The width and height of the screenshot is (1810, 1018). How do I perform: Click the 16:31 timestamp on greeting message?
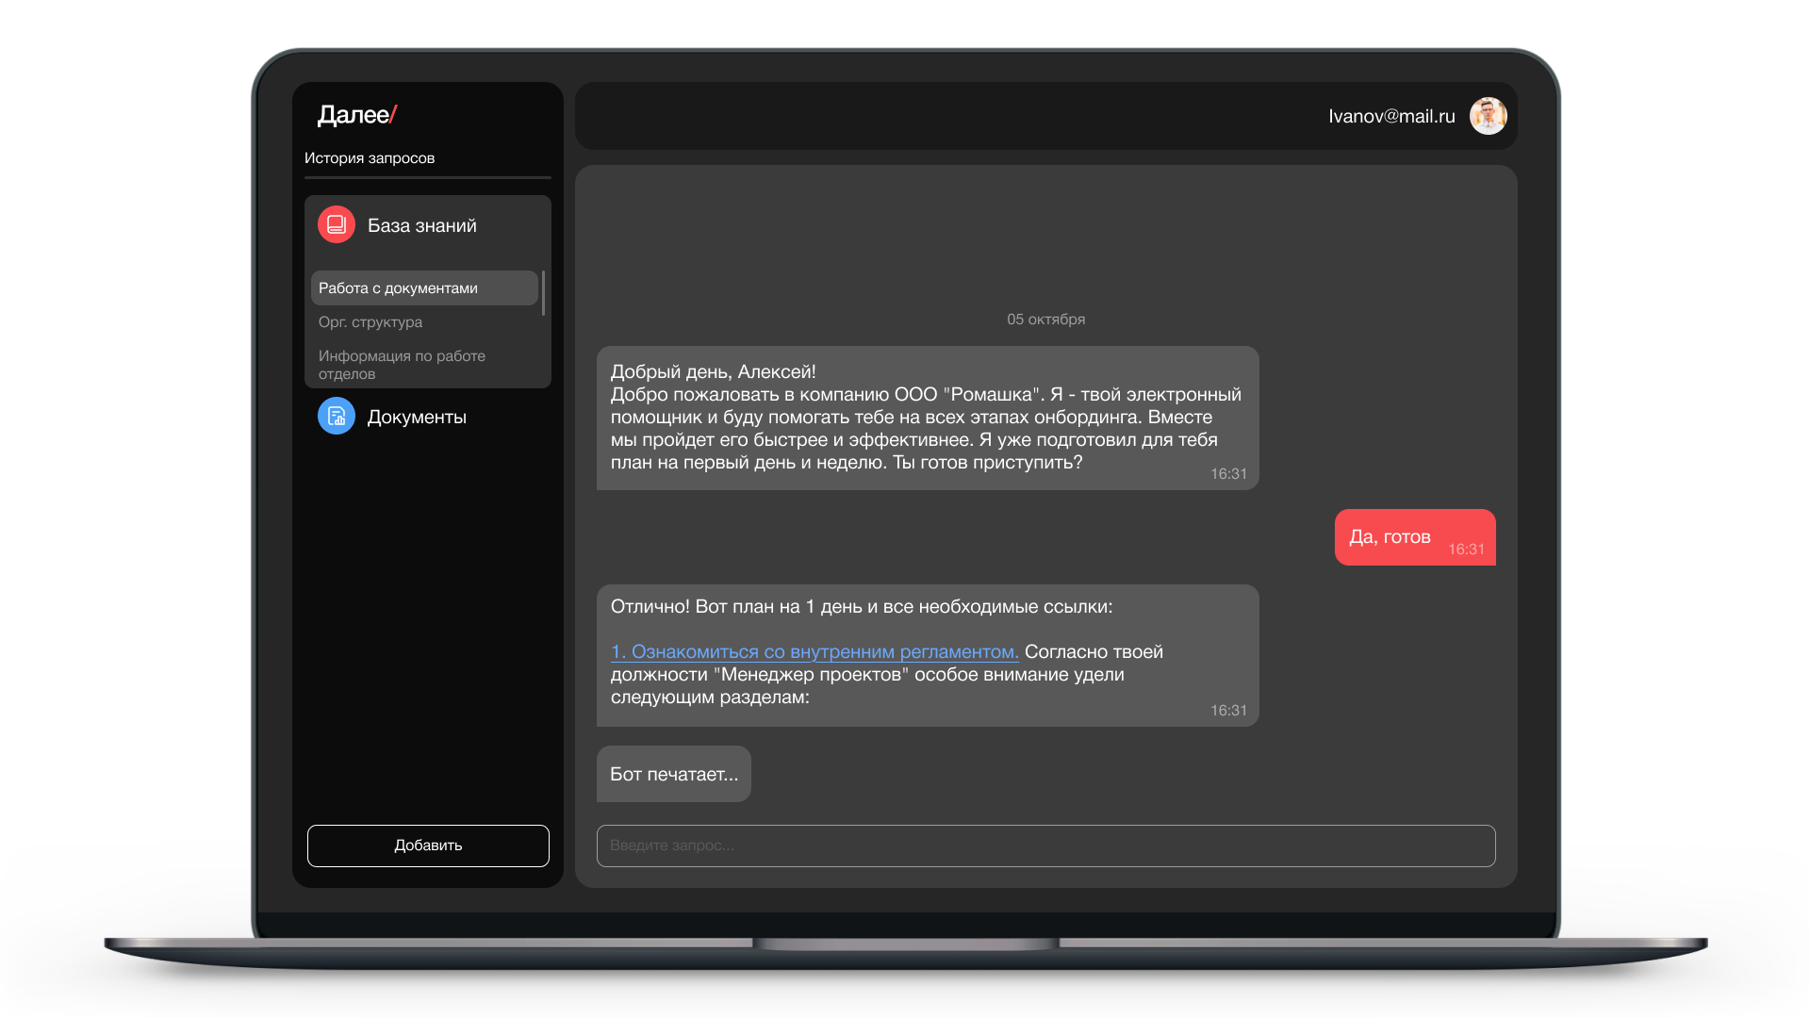pyautogui.click(x=1228, y=473)
